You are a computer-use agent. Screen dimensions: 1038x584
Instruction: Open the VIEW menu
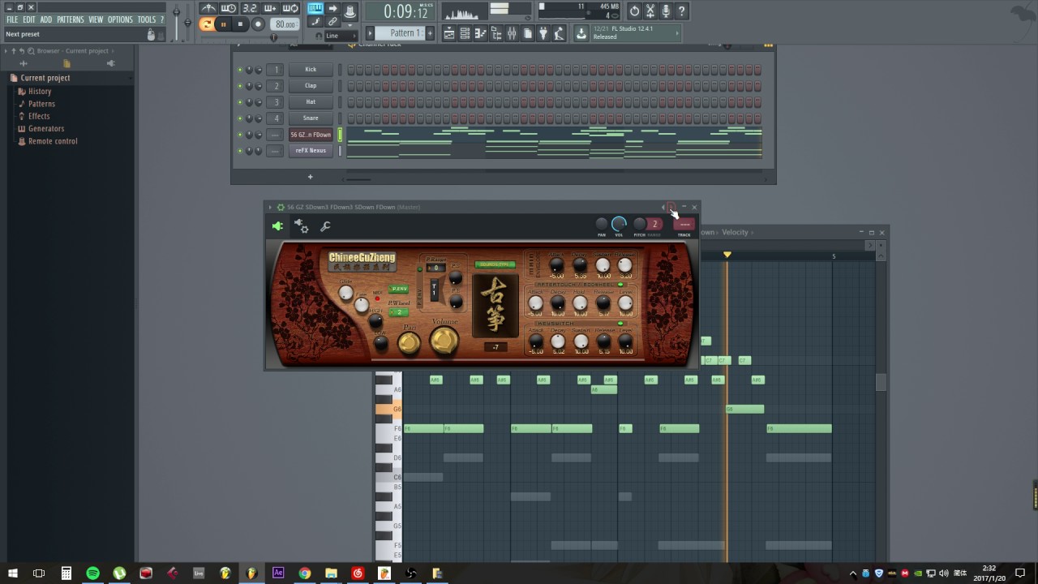click(96, 19)
